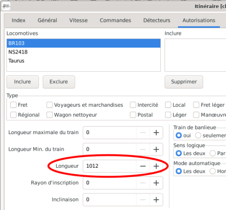Tick the Intercité checkbox

(133, 105)
